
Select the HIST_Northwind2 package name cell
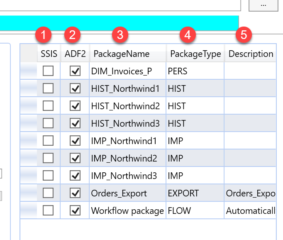128,105
